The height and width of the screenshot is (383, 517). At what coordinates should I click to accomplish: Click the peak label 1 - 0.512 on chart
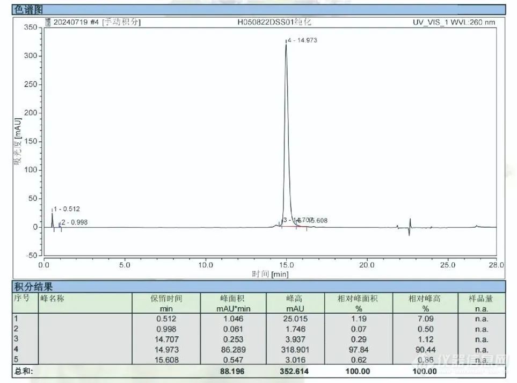67,209
